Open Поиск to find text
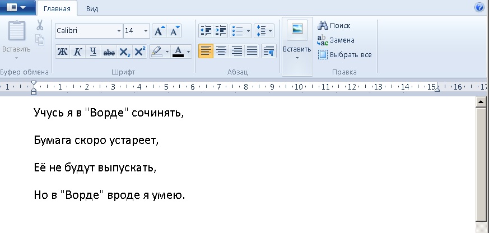The image size is (489, 233). click(x=334, y=26)
